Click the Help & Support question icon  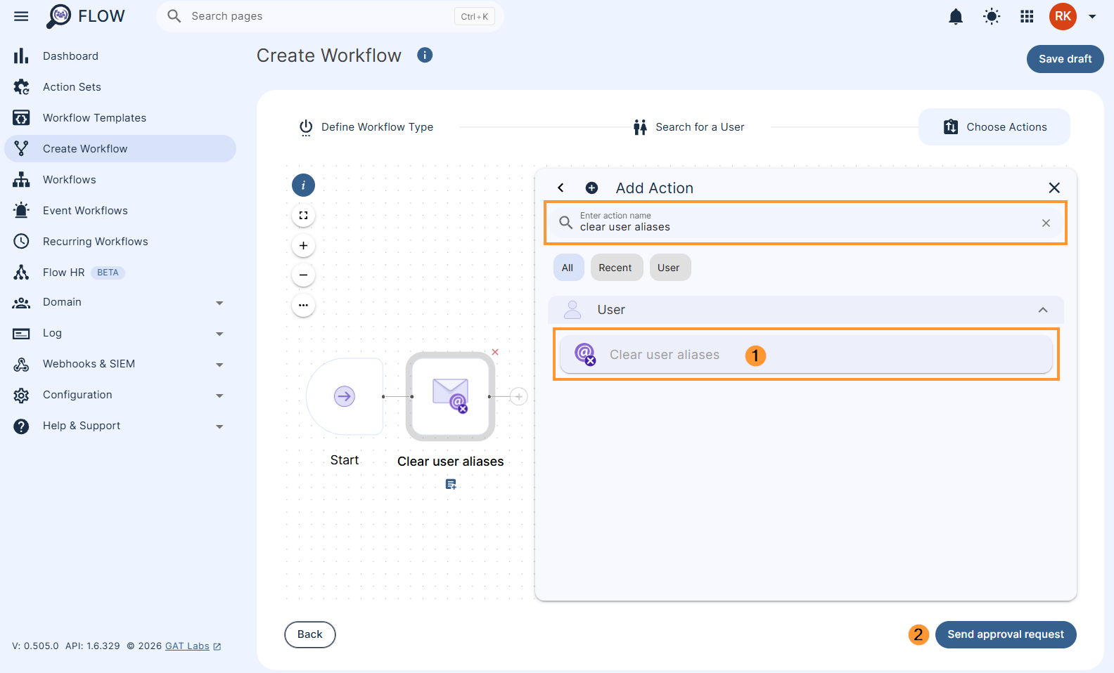click(21, 426)
